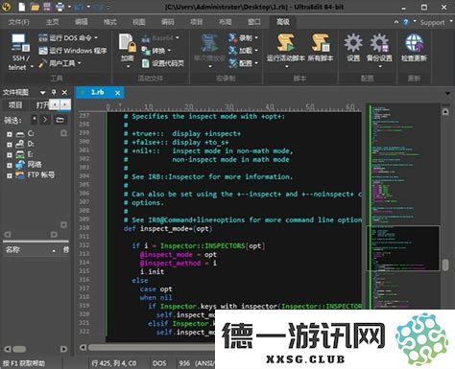The image size is (455, 369).
Task: Click the 备份设置 gear icon
Action: coord(379,43)
